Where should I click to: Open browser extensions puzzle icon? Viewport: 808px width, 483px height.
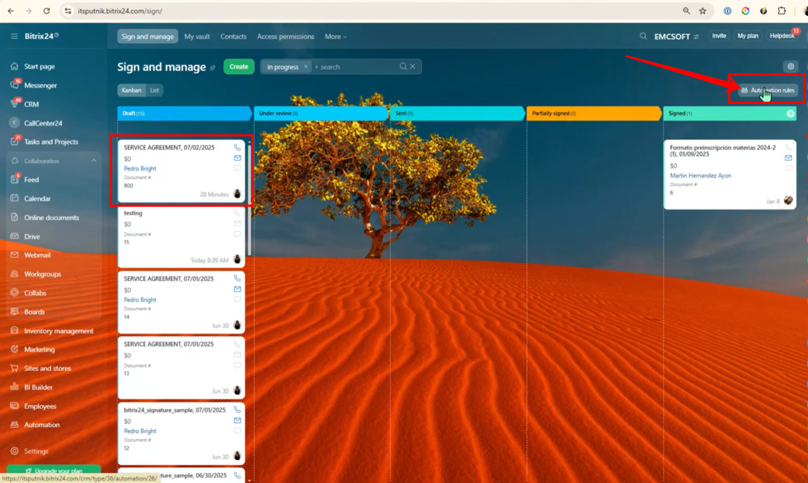click(x=781, y=11)
